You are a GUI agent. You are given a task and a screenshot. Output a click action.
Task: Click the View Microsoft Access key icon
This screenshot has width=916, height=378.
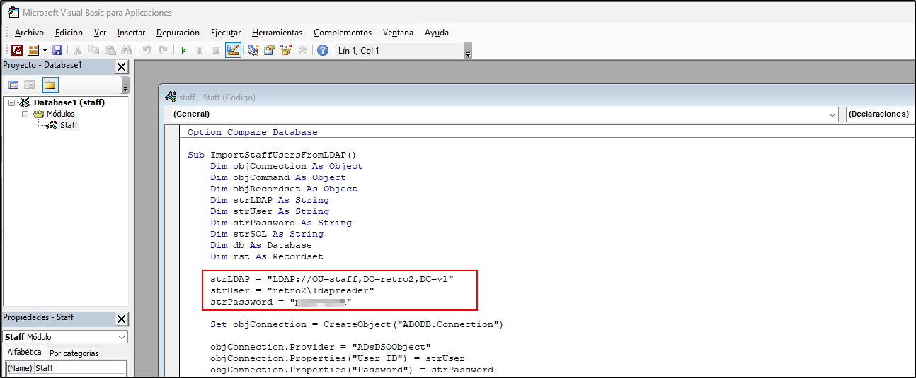(x=16, y=50)
